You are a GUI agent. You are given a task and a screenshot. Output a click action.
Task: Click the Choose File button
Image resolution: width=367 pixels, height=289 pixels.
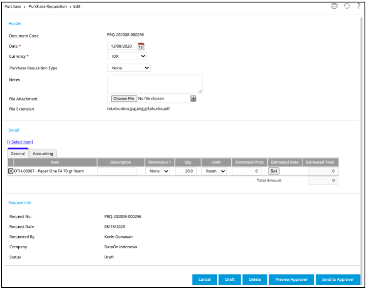124,98
